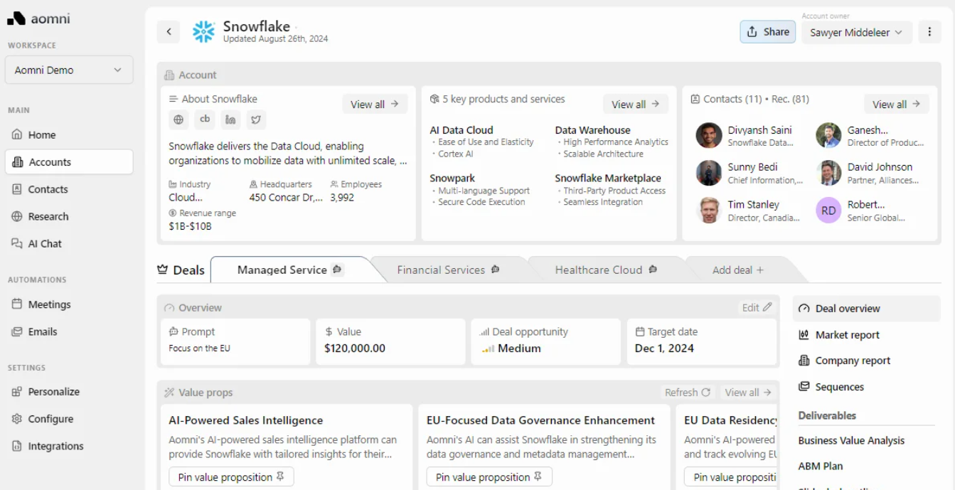This screenshot has width=955, height=490.
Task: Click the 450 Concar Dr headquarters address
Action: (287, 197)
